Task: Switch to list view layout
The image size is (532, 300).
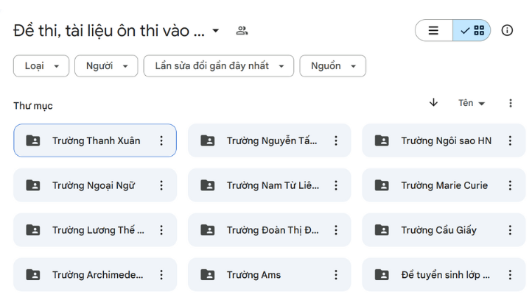Action: click(434, 30)
